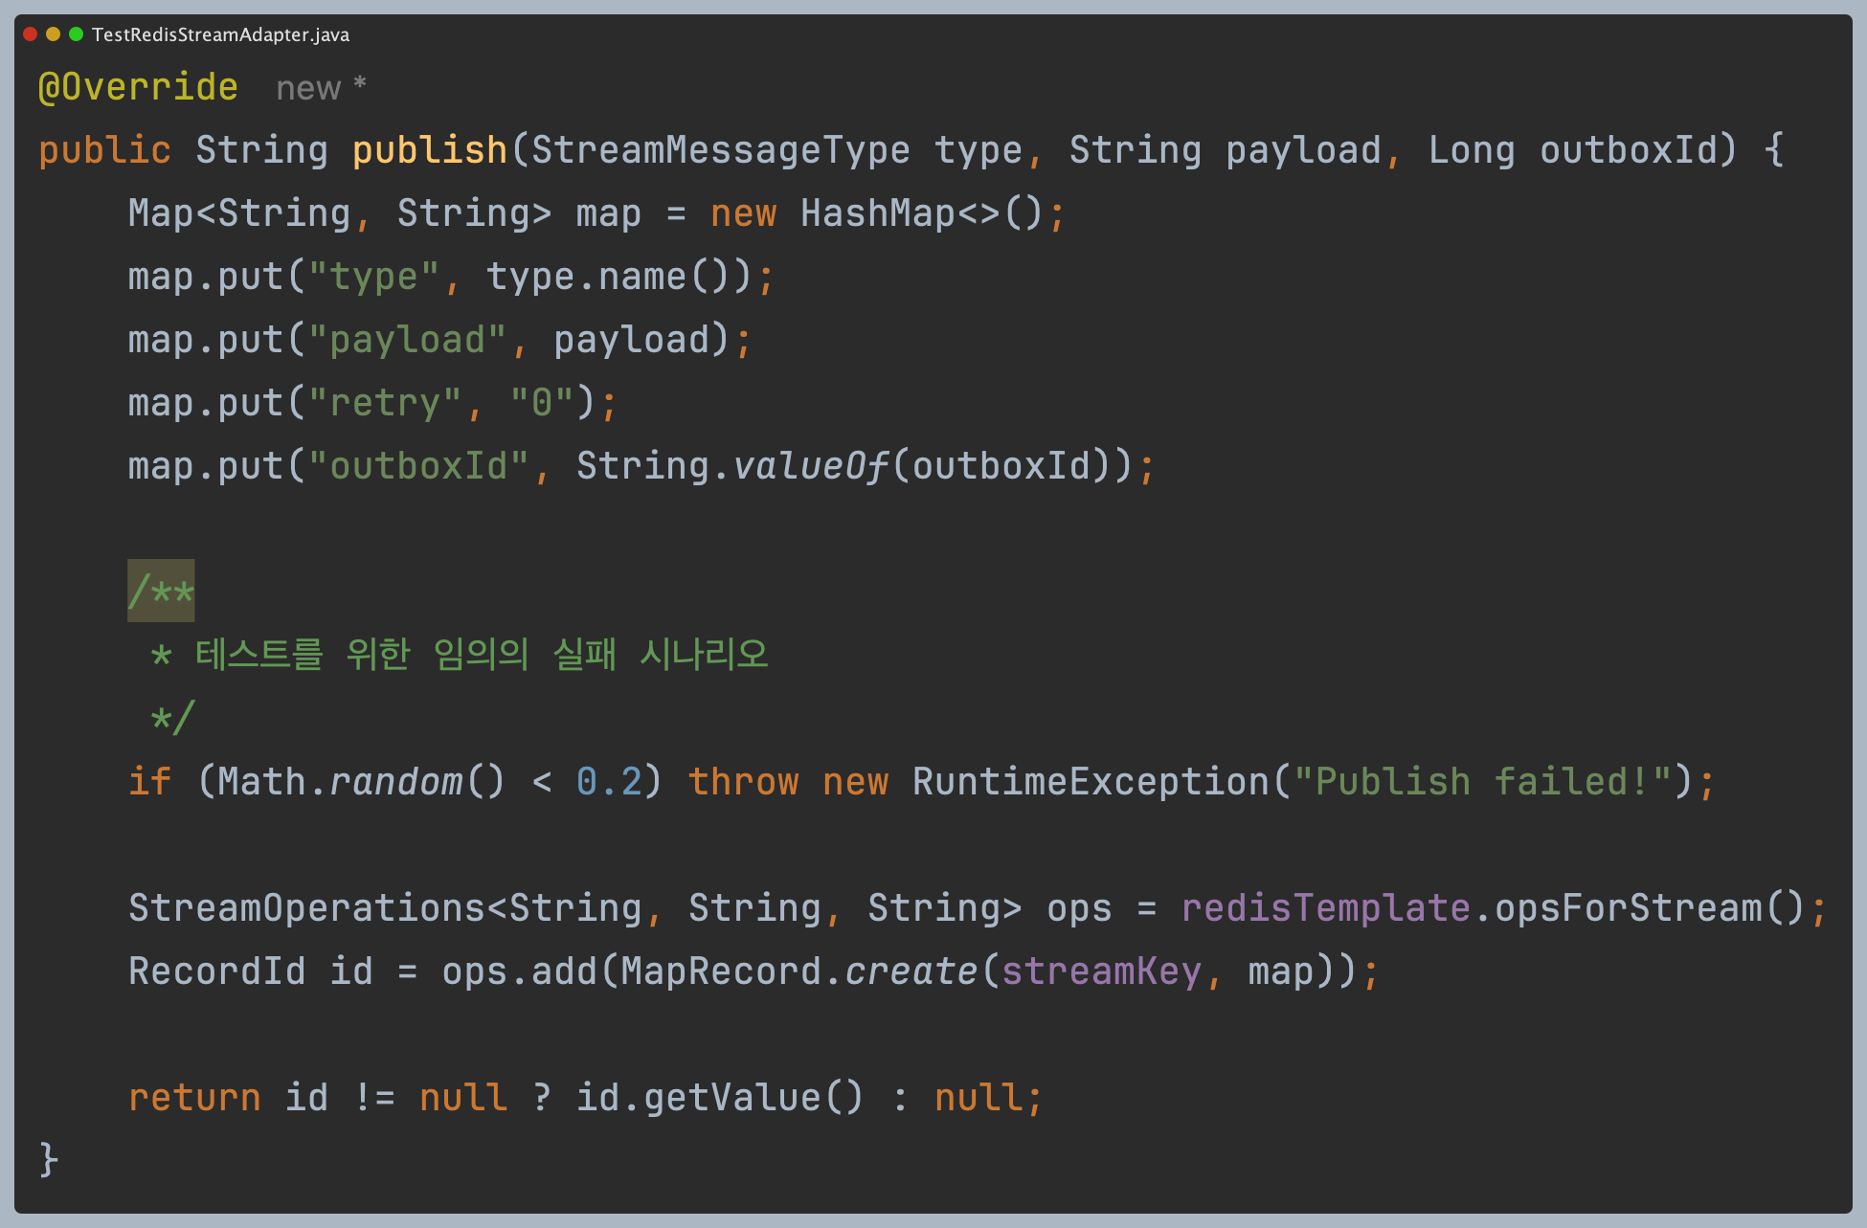Click the "payload" string literal
The height and width of the screenshot is (1228, 1867).
(407, 340)
